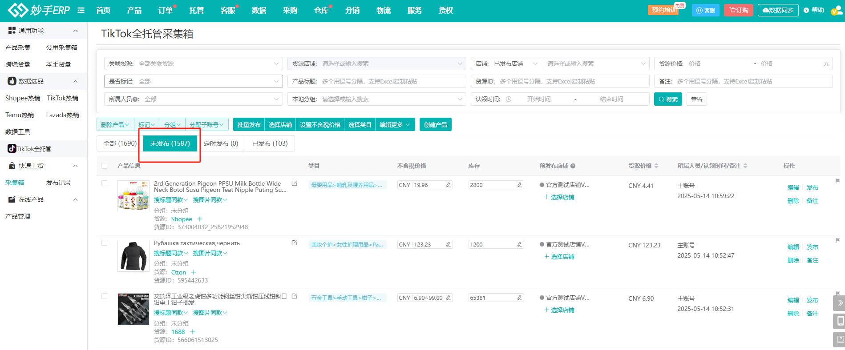Expand the 编辑更多 dropdown button
This screenshot has width=845, height=350.
pos(395,125)
